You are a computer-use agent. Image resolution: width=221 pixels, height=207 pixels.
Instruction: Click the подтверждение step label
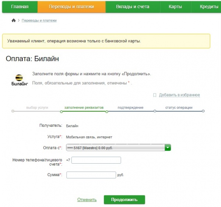130,108
